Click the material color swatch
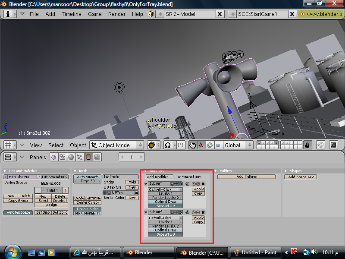This screenshot has width=345, height=259. (38, 190)
